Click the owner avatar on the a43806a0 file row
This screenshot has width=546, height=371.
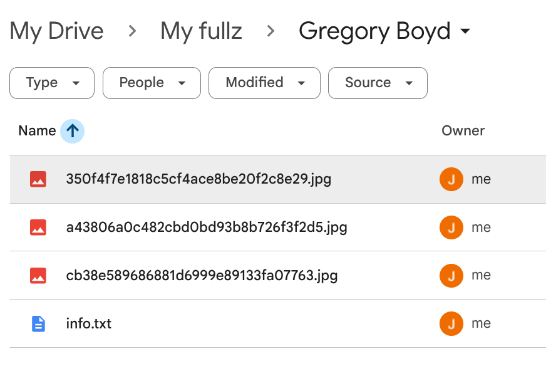[x=451, y=227]
